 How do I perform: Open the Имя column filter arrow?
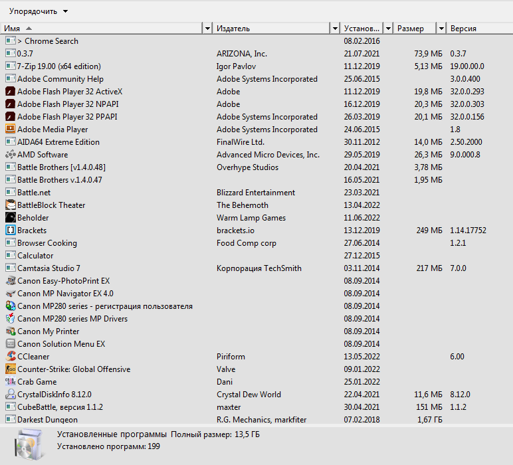click(x=207, y=29)
